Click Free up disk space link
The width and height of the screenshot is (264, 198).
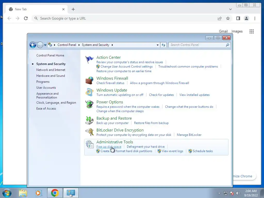point(109,147)
